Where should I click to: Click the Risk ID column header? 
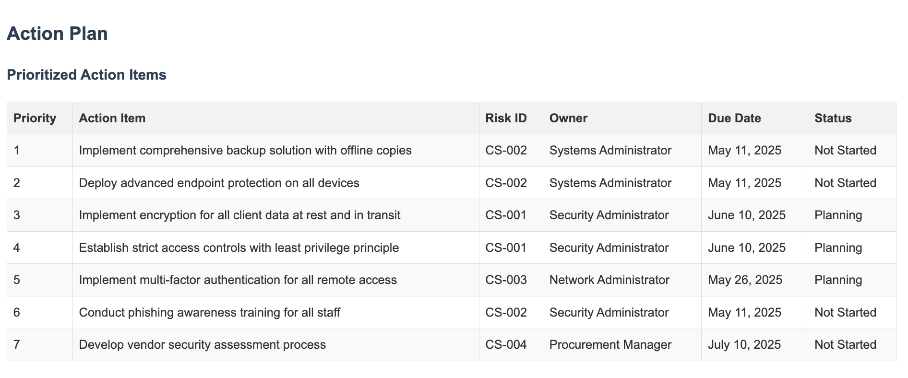(506, 118)
